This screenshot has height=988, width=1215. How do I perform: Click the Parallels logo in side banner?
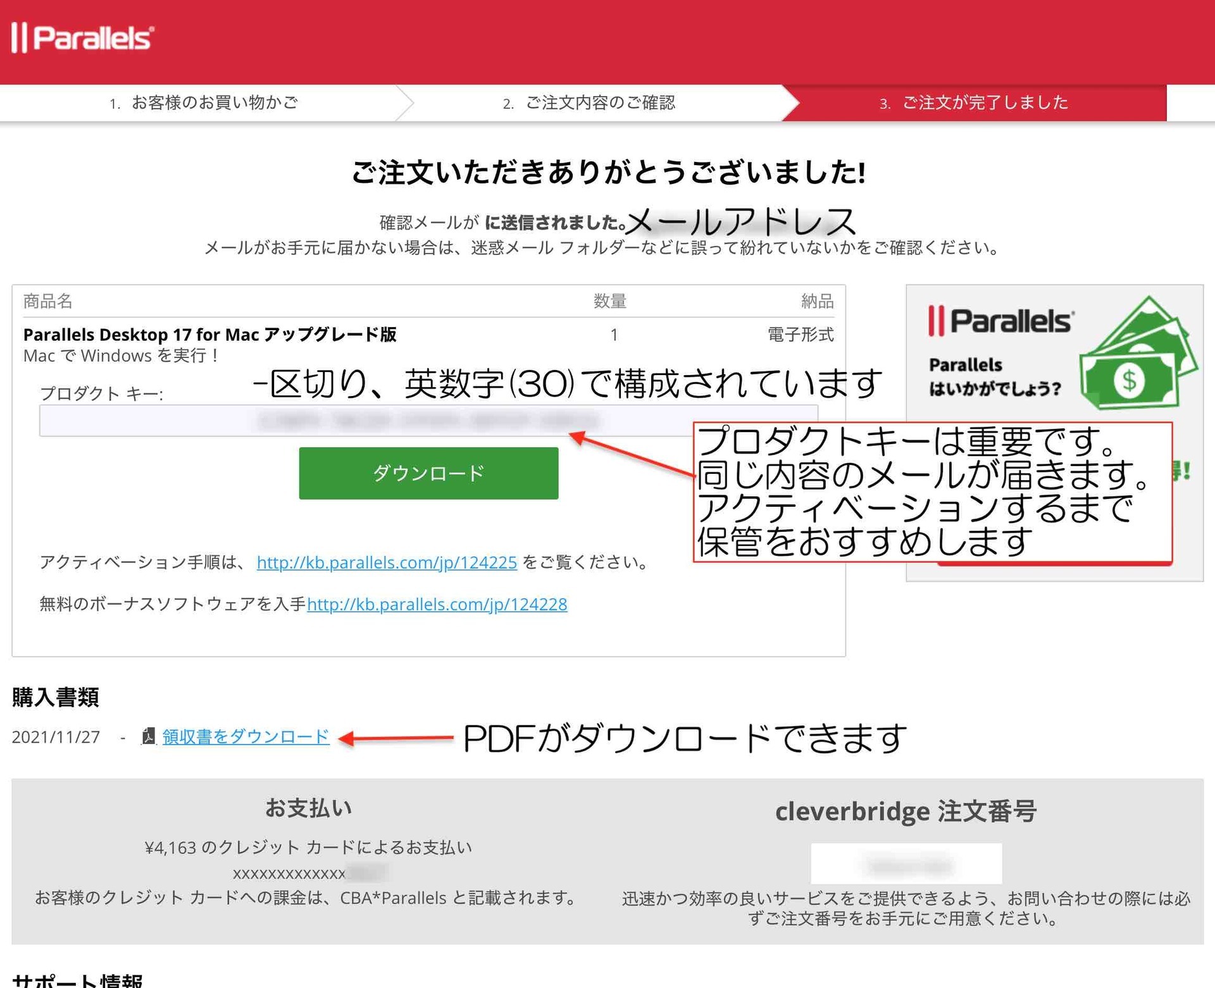click(1000, 321)
